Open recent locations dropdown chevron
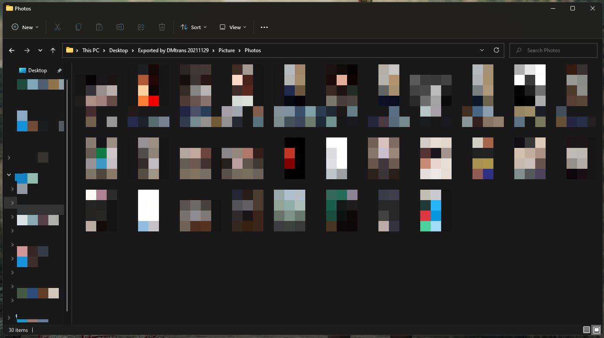Viewport: 604px width, 338px height. pos(40,50)
